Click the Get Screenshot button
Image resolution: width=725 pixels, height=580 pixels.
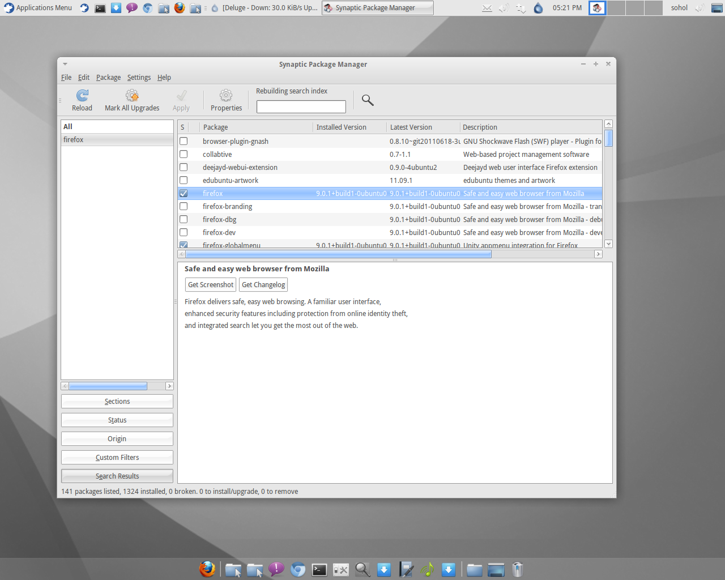pyautogui.click(x=211, y=285)
